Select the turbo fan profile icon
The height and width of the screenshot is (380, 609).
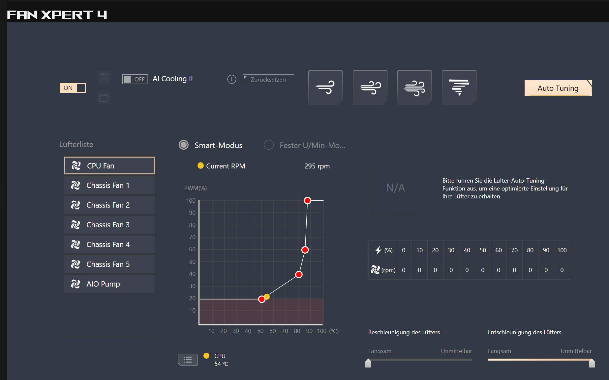[x=414, y=88]
